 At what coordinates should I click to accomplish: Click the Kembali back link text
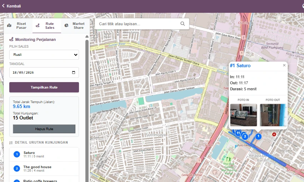14,6
